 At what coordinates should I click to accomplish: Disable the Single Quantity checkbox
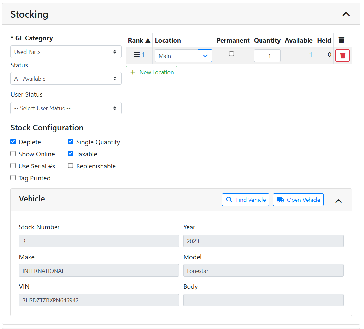point(70,142)
